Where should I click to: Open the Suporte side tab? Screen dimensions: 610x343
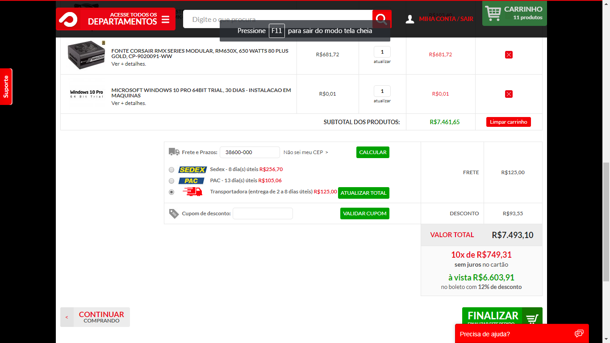click(x=6, y=87)
